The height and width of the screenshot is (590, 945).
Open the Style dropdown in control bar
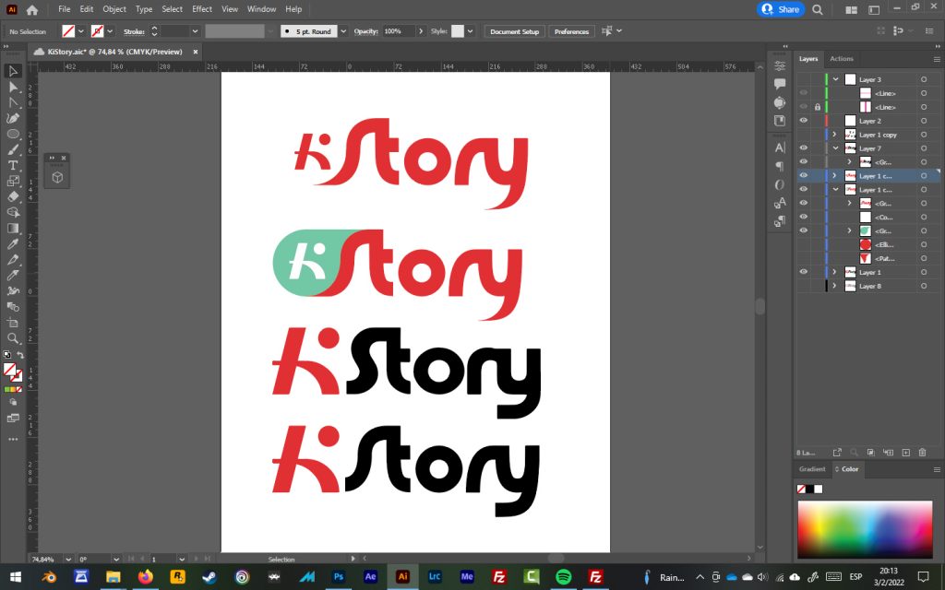tap(470, 31)
